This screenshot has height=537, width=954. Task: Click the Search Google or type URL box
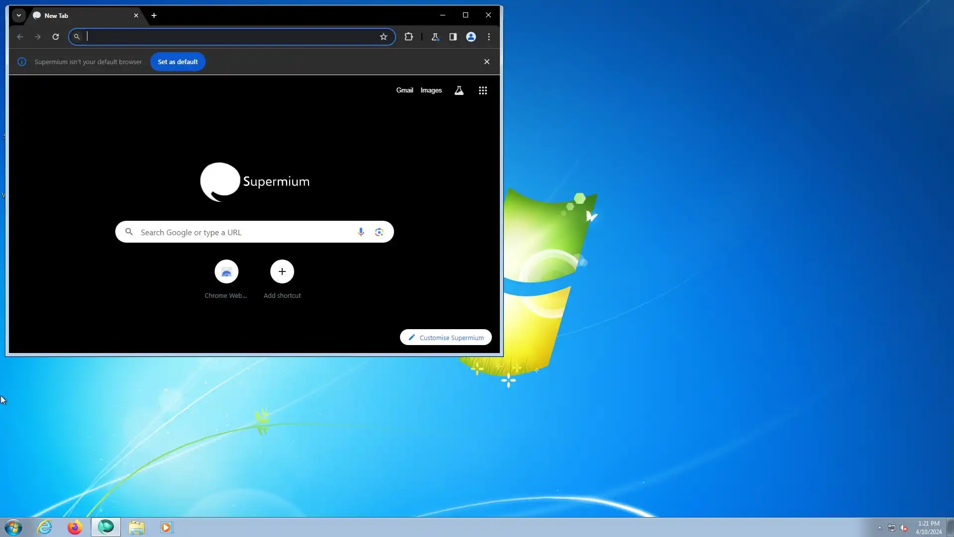point(243,232)
